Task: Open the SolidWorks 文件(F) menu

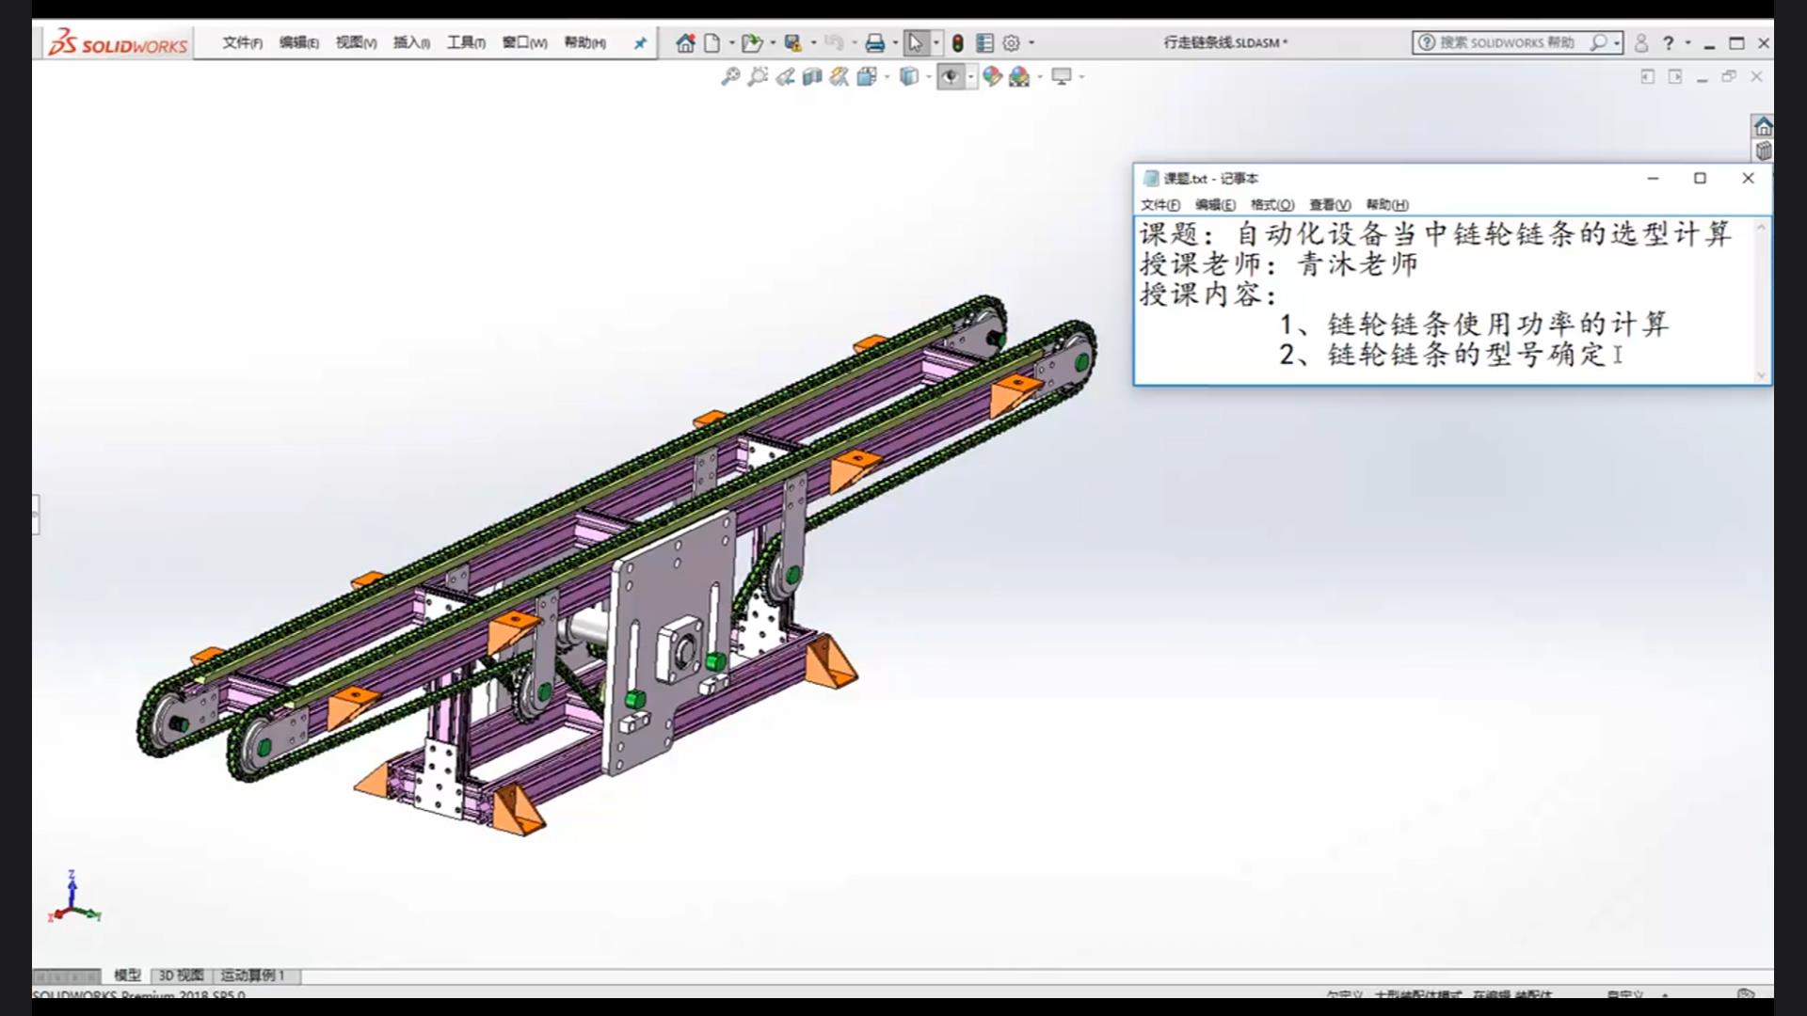Action: (x=242, y=43)
